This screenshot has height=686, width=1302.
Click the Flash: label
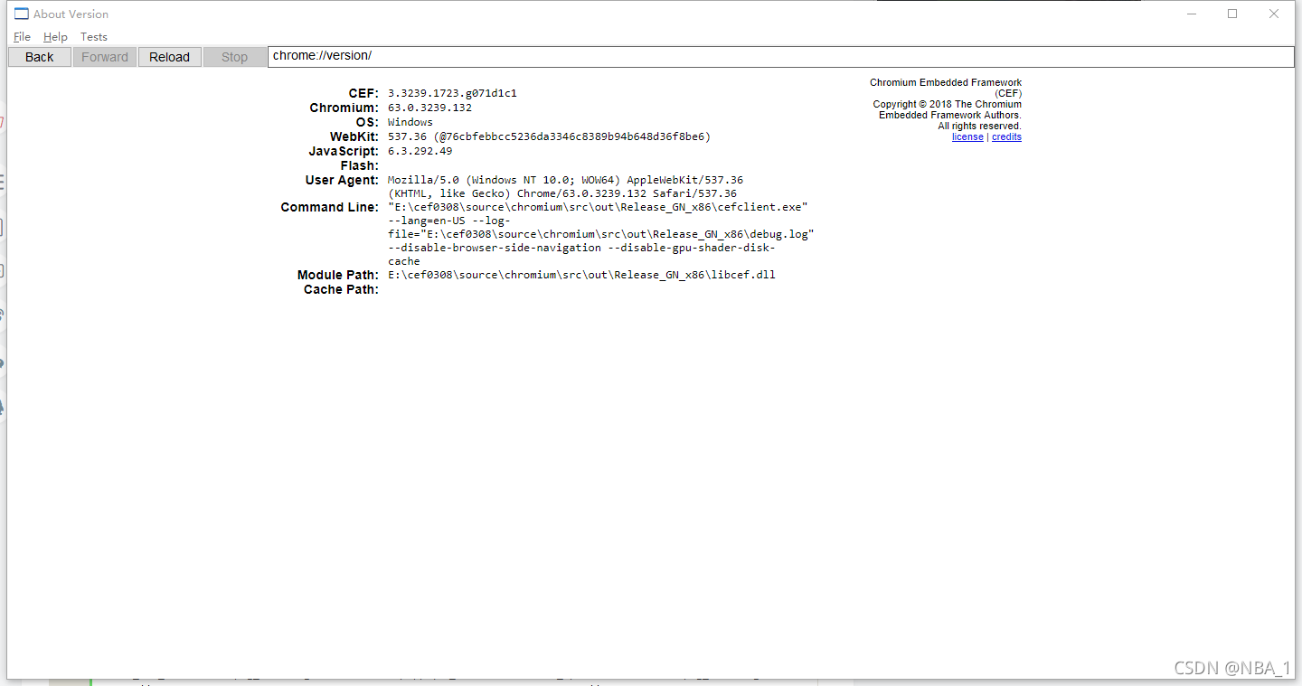[360, 166]
